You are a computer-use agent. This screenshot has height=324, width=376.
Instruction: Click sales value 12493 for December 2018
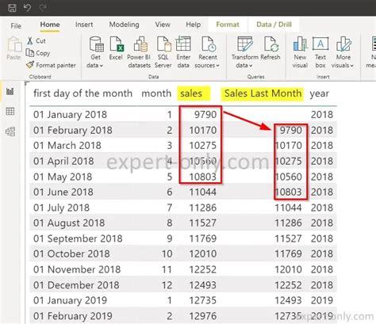203,285
